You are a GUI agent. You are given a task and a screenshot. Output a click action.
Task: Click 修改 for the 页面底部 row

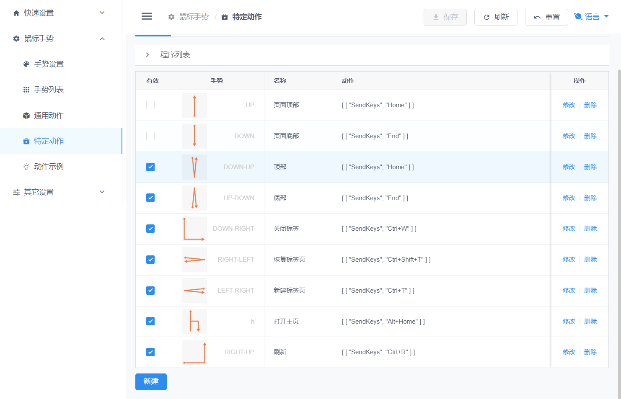(569, 136)
